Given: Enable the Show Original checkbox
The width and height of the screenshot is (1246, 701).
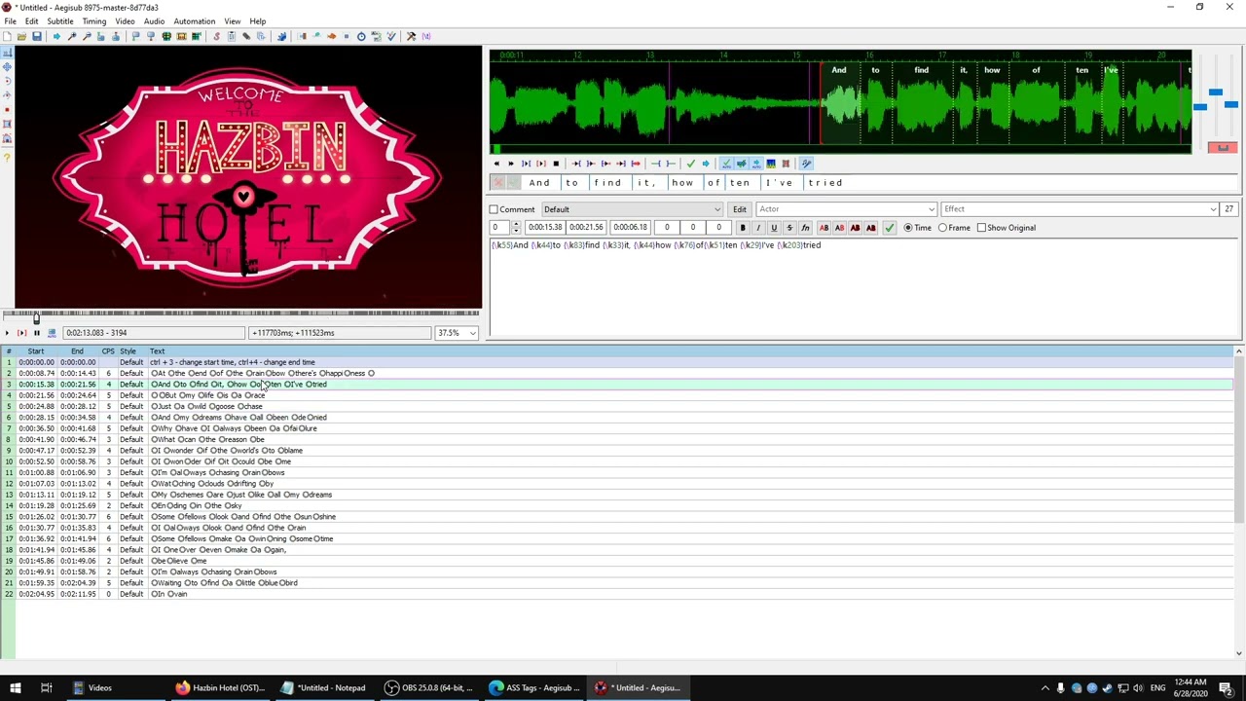Looking at the screenshot, I should pos(981,228).
